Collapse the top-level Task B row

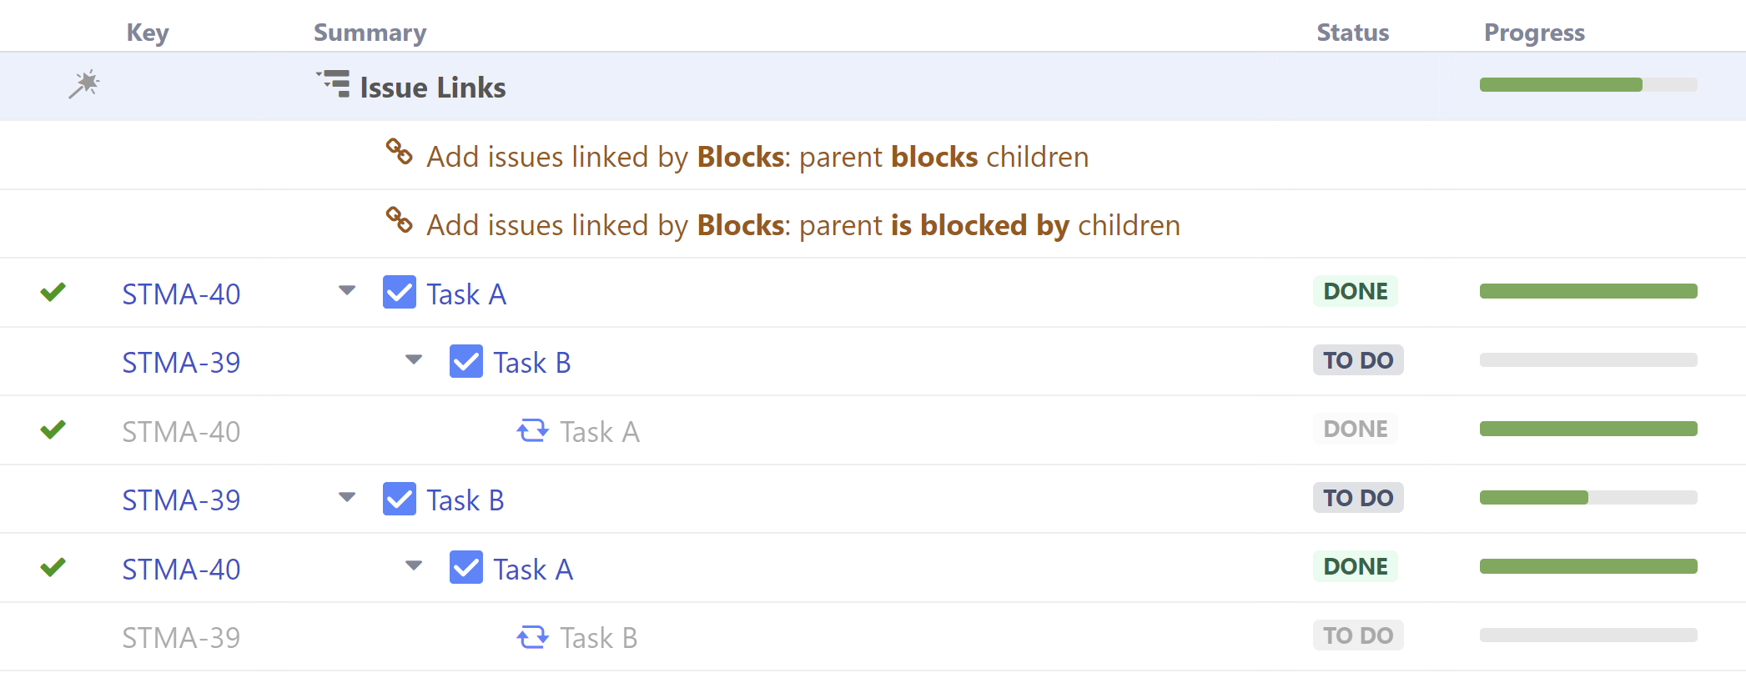347,498
